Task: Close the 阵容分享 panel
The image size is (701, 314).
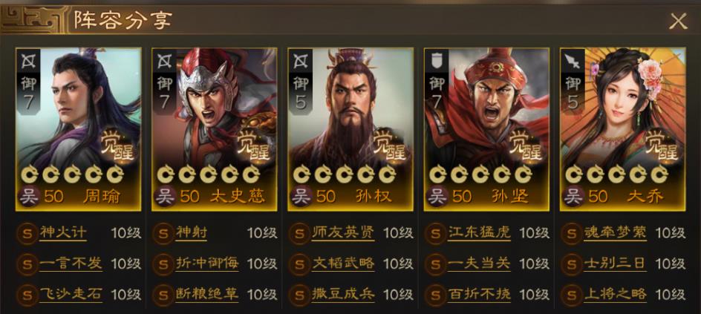Action: point(678,21)
